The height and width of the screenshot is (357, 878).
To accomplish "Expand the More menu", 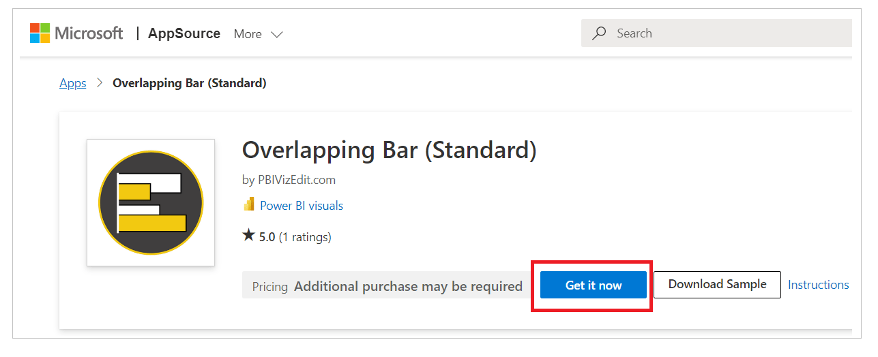I will point(258,34).
